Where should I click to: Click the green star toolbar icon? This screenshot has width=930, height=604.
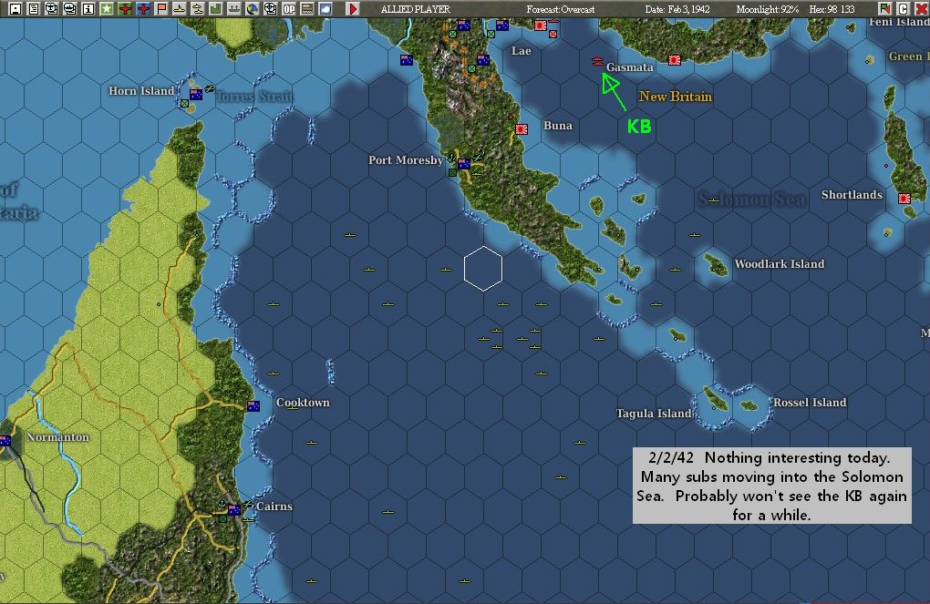coord(107,9)
